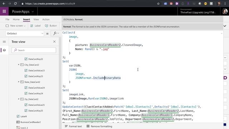This screenshot has width=229, height=129.
Task: Bookmark page with the star icon
Action: pos(158,4)
